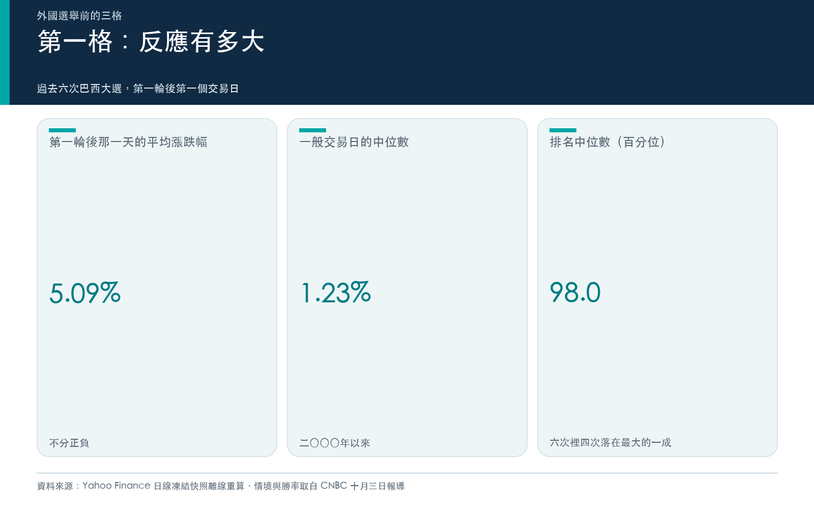
Task: Click the card label 排名中位數（百分位）
Action: 607,142
